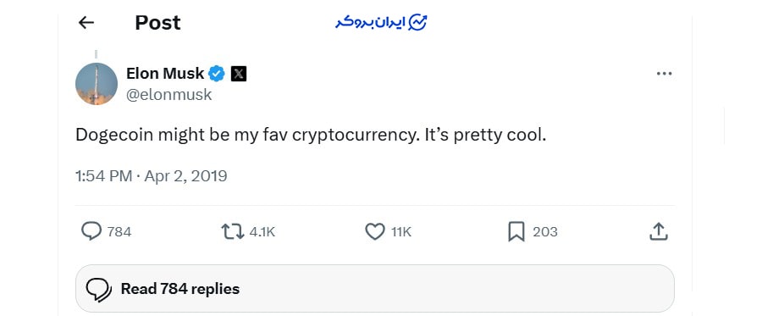The width and height of the screenshot is (762, 316).
Task: Open the three-dot more options menu
Action: pos(664,74)
